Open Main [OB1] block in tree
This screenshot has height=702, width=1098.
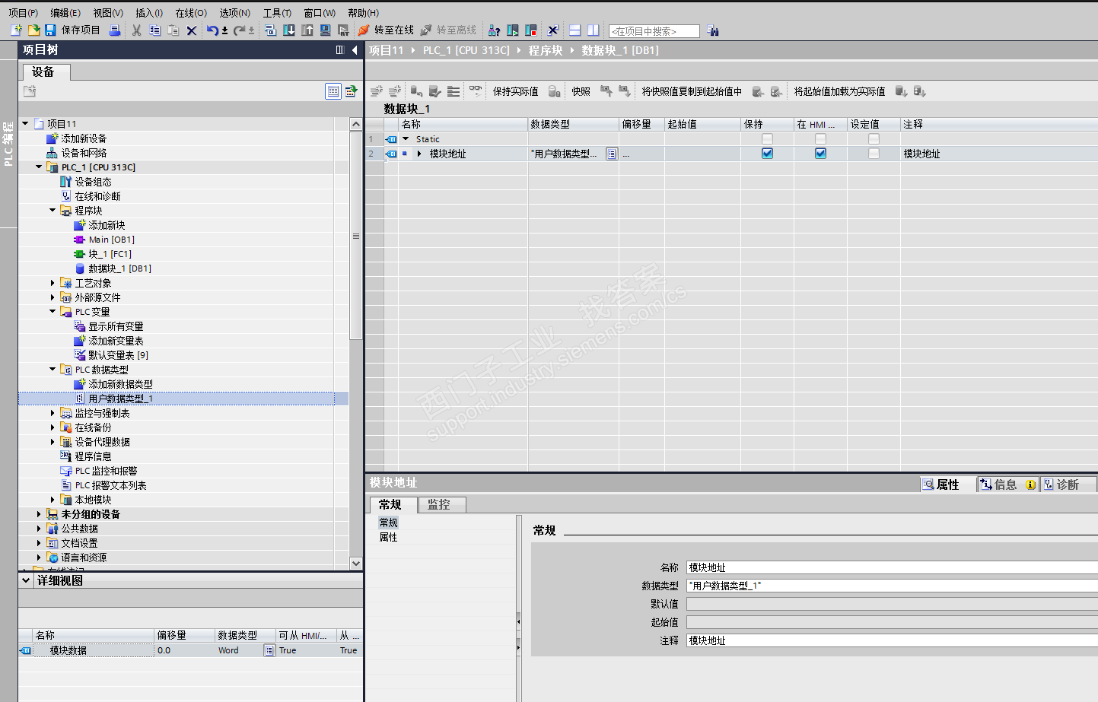111,240
